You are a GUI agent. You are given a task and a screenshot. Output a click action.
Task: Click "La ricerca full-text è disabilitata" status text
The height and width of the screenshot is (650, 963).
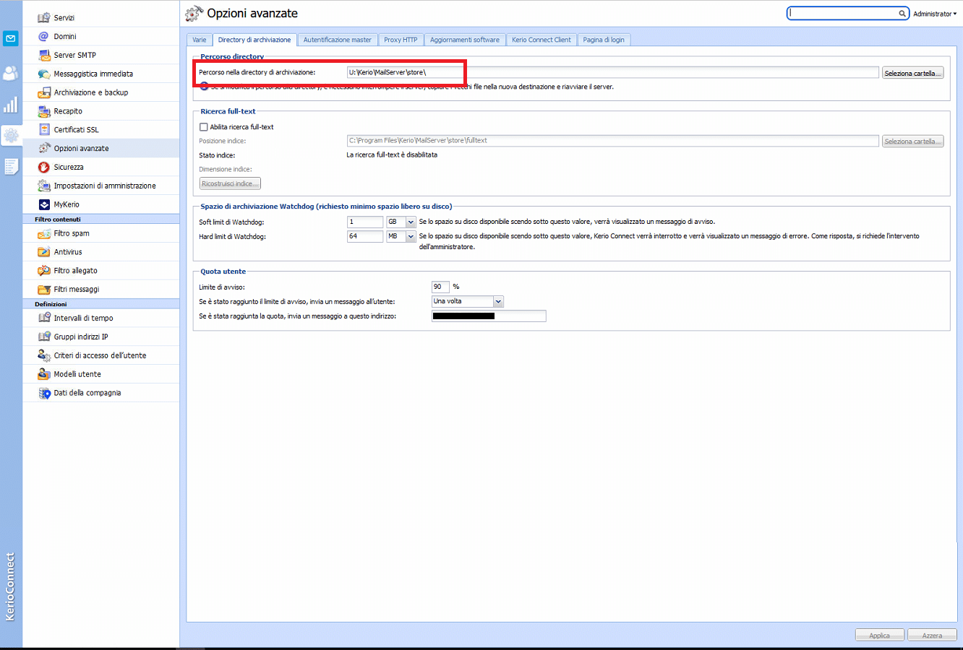[x=392, y=155]
